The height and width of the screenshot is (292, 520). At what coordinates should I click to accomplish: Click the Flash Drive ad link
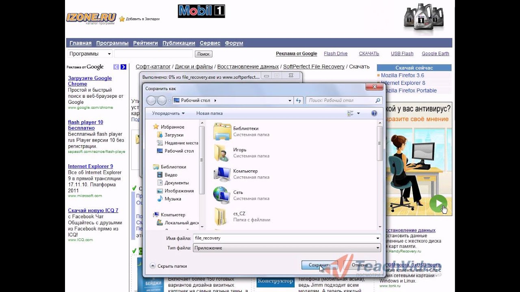(336, 54)
